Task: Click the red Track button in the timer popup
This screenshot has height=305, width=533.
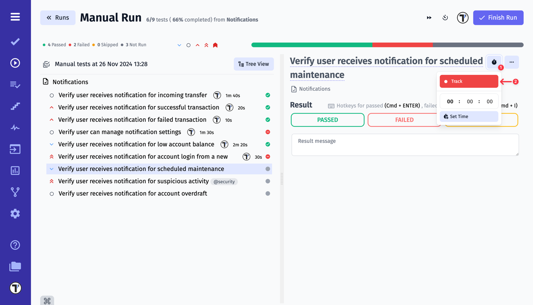Action: tap(469, 81)
